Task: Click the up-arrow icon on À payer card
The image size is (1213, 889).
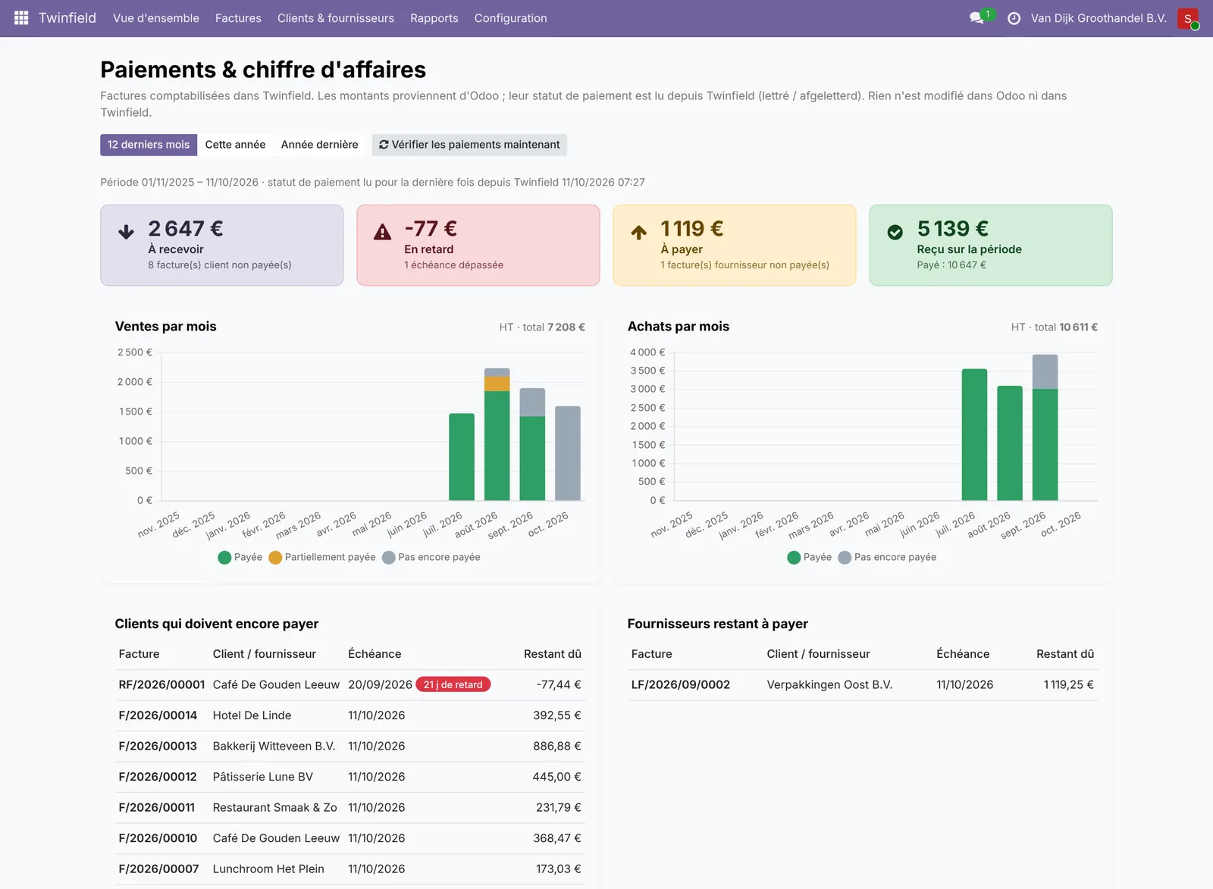Action: pos(639,232)
